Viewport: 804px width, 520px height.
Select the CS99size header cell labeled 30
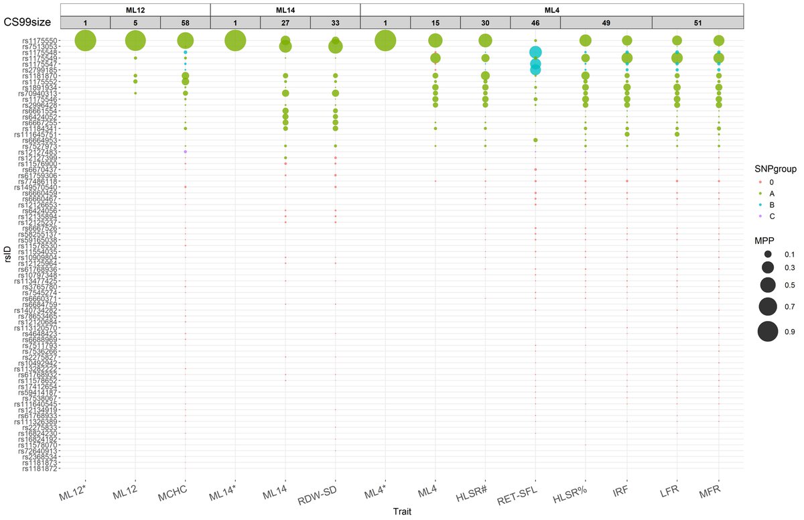pyautogui.click(x=485, y=22)
